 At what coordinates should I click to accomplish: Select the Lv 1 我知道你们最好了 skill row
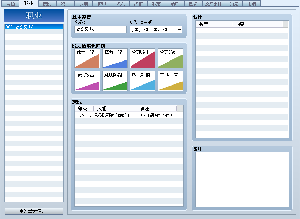[129, 115]
